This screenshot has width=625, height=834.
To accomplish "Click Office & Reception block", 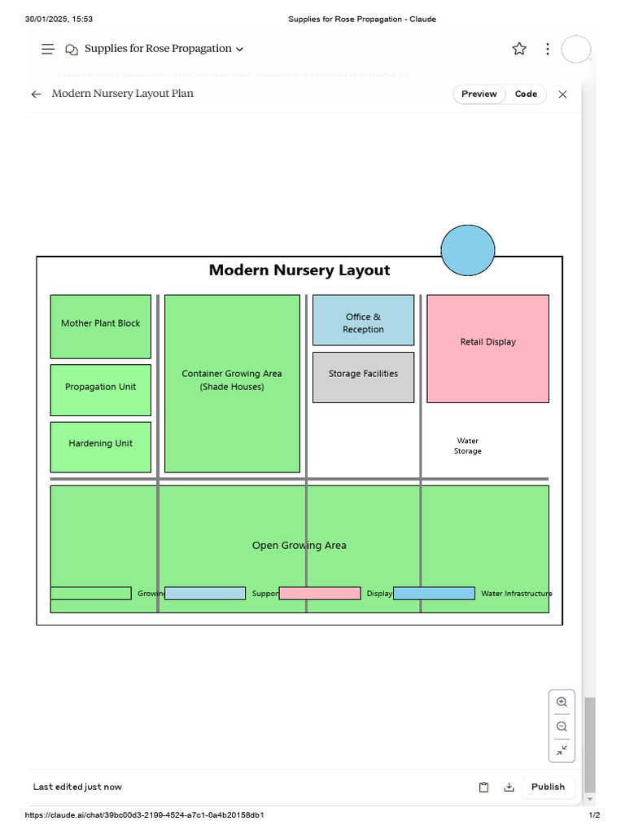I will click(363, 320).
